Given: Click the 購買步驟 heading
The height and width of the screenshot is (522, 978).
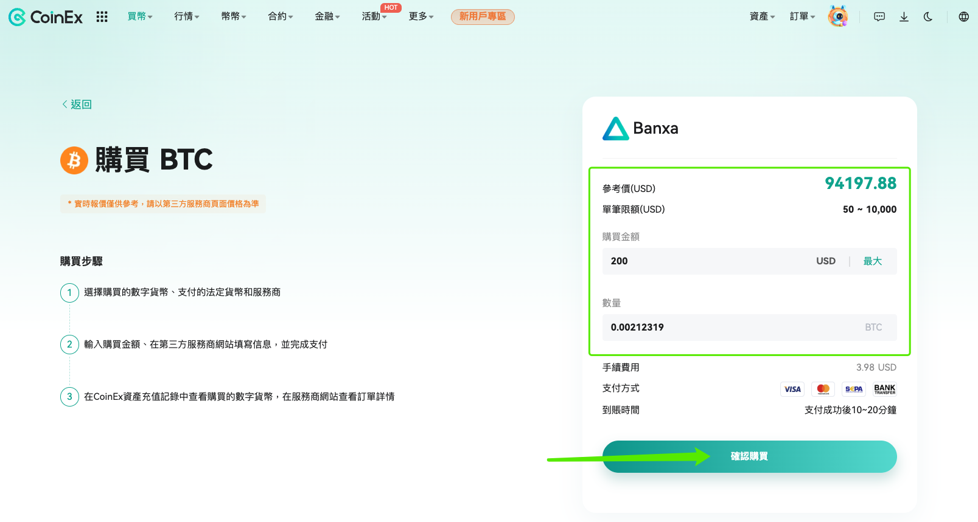Looking at the screenshot, I should coord(82,261).
